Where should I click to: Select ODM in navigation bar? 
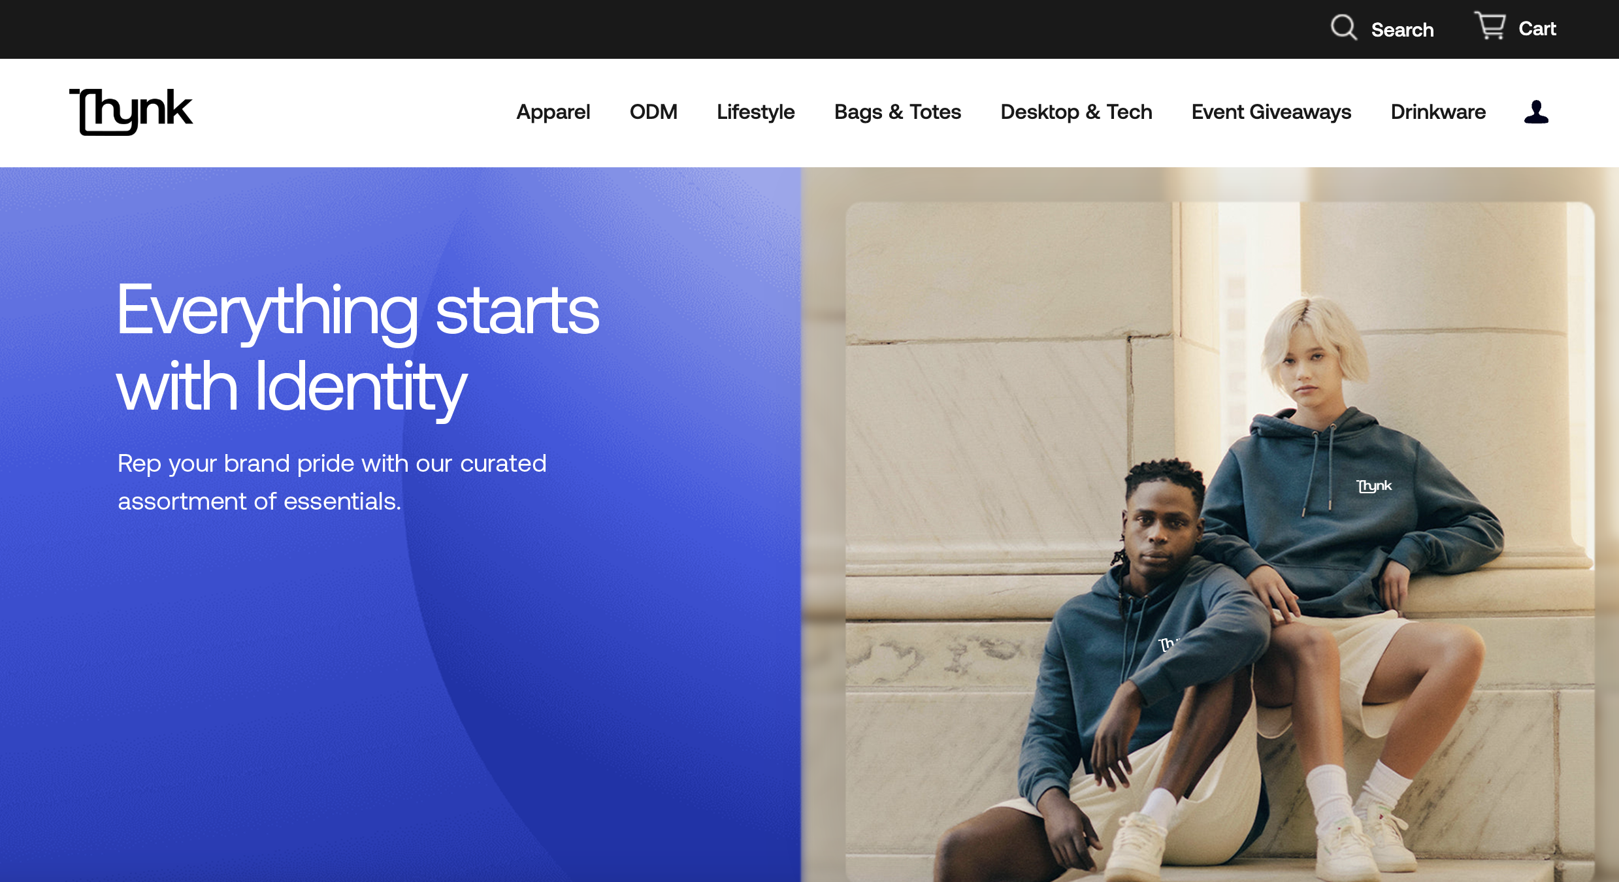pos(653,112)
